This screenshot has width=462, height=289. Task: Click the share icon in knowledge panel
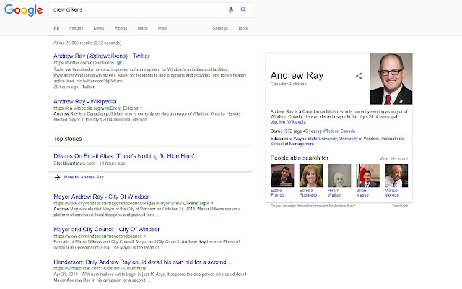(x=359, y=76)
